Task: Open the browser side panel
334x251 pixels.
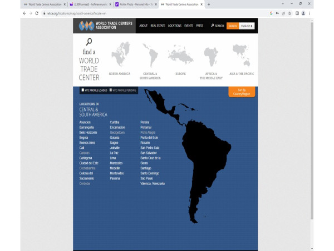Action: (297, 13)
